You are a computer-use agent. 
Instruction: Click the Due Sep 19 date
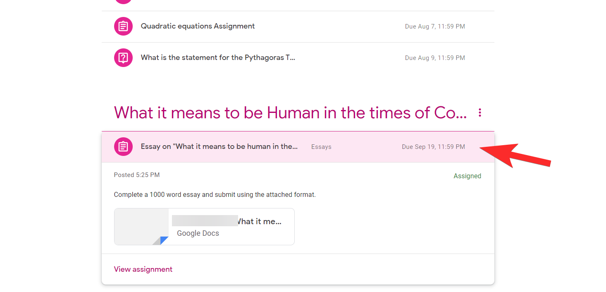[433, 147]
